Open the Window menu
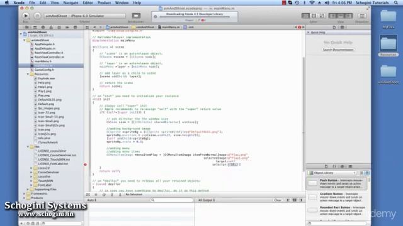Screen dimensions: 403x226 coord(122,3)
